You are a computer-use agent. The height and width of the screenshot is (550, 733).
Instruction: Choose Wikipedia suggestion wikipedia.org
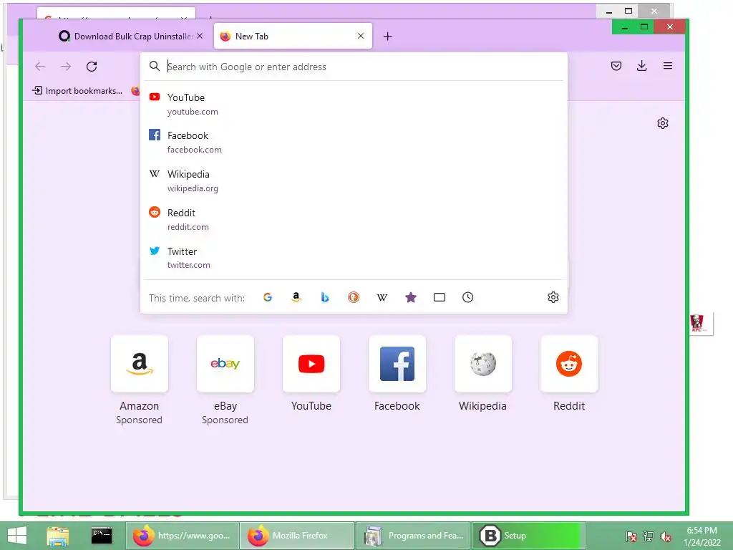point(354,181)
